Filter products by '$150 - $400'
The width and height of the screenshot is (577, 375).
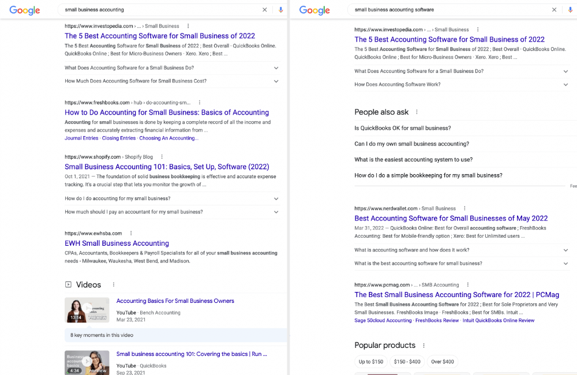407,362
